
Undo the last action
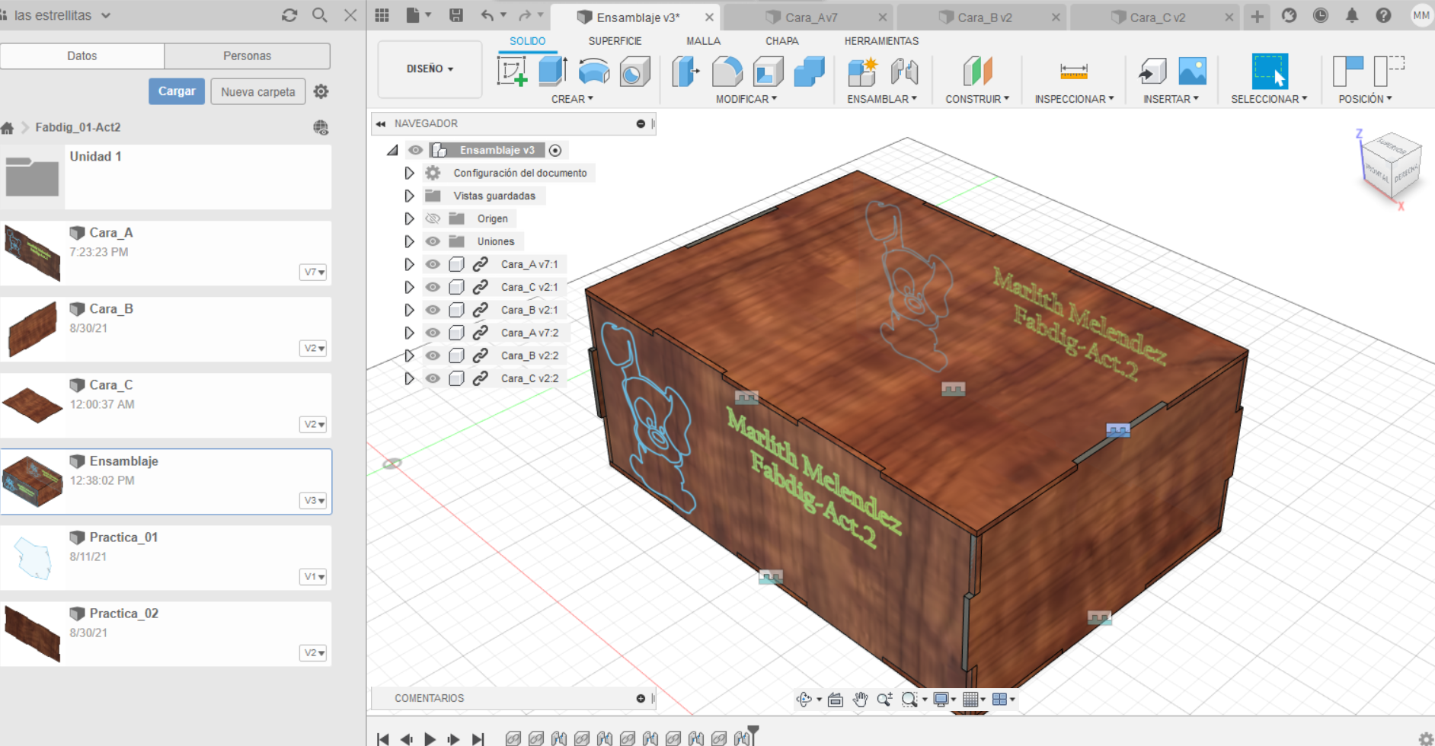coord(487,15)
